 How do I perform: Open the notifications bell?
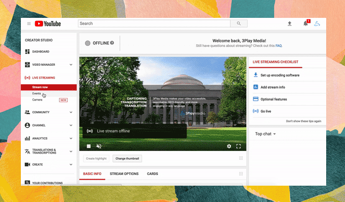point(306,23)
